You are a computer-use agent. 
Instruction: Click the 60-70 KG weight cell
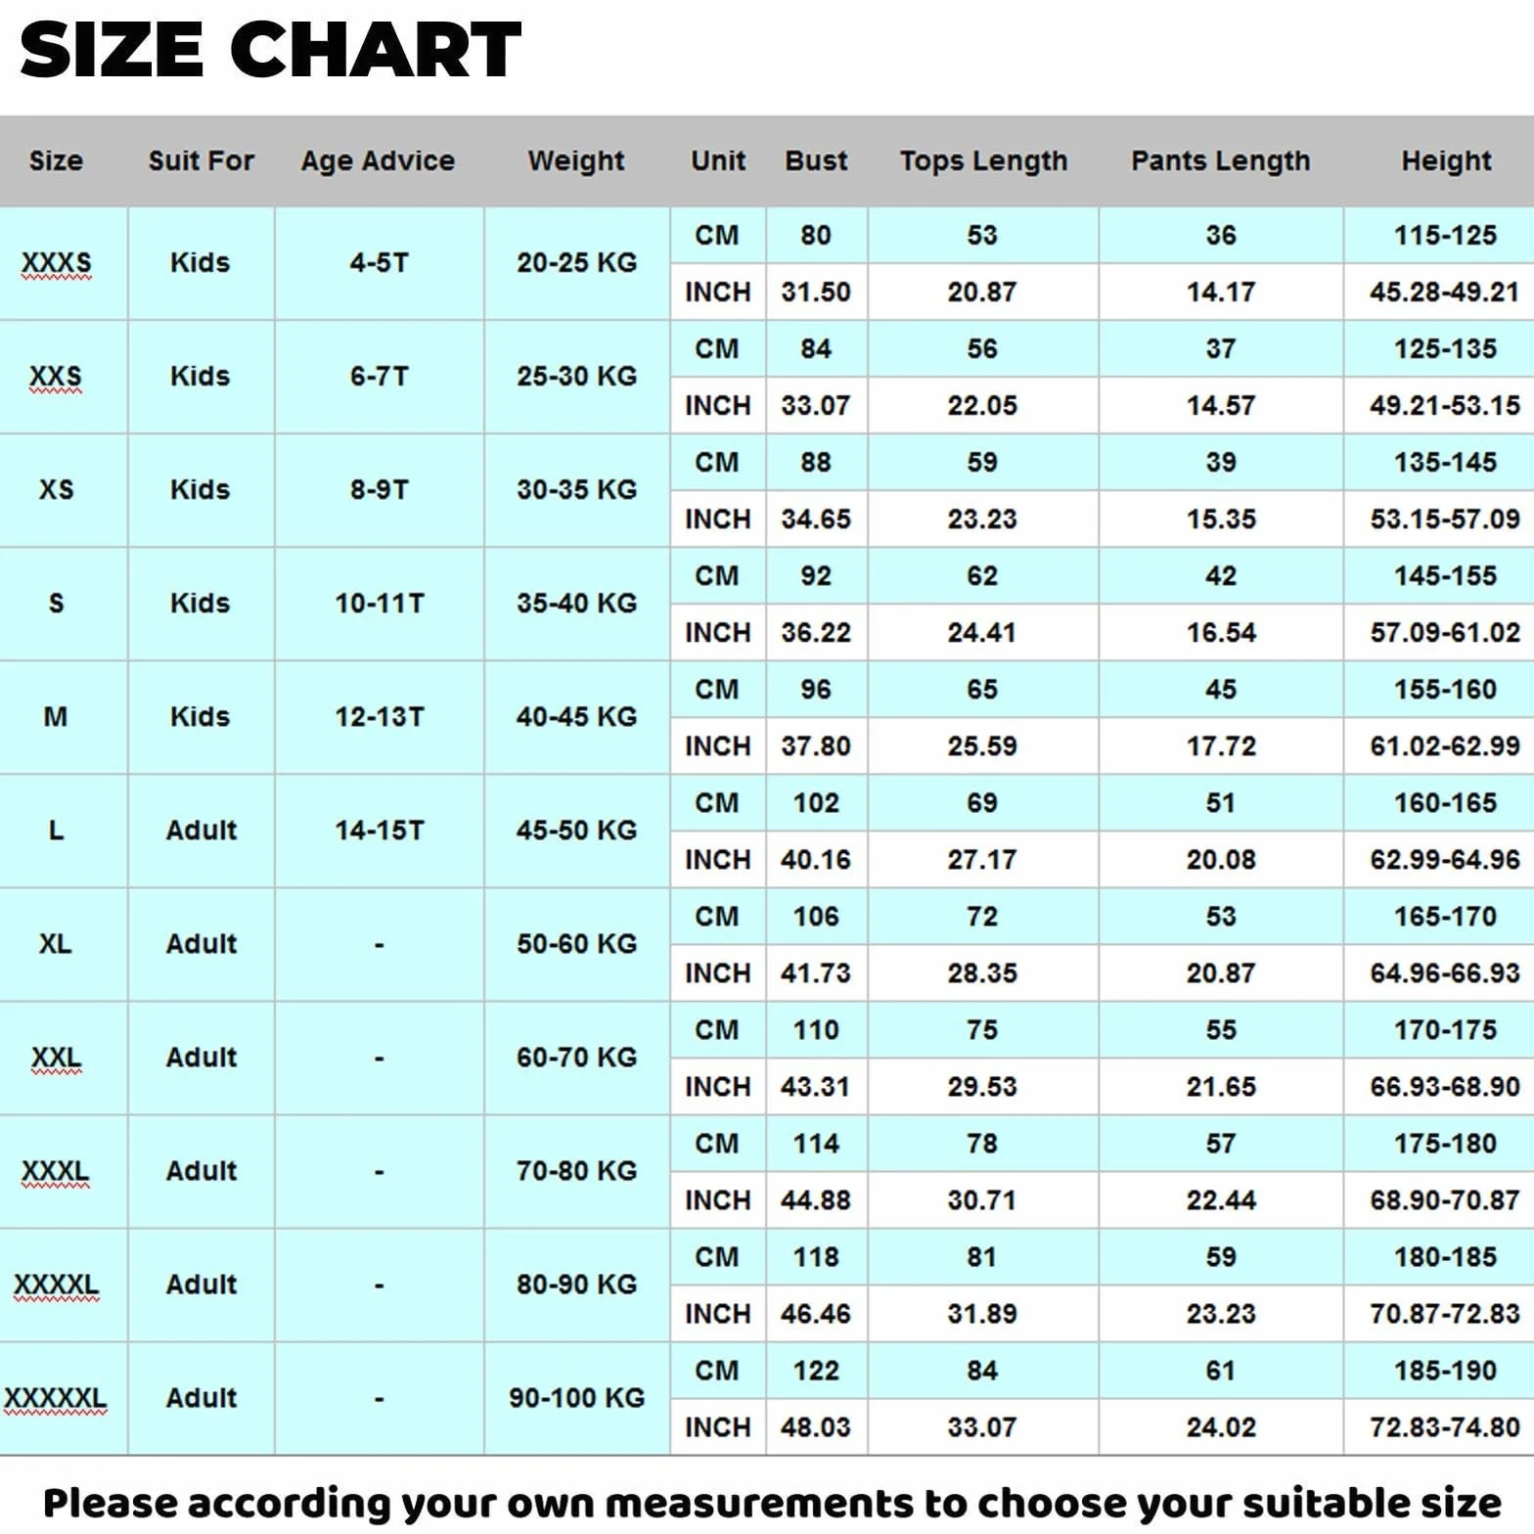click(x=576, y=1058)
